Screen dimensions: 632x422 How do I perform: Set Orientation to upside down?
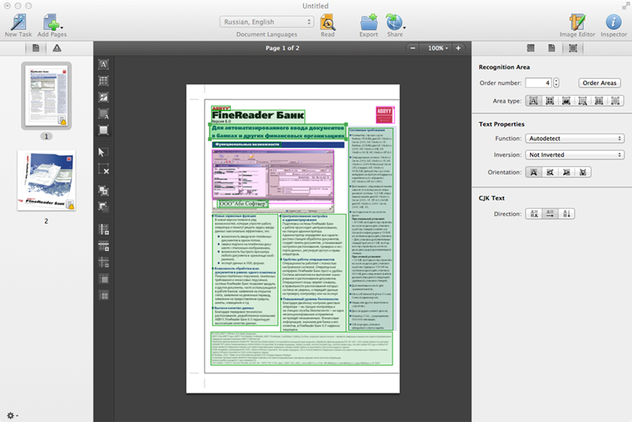[x=583, y=172]
